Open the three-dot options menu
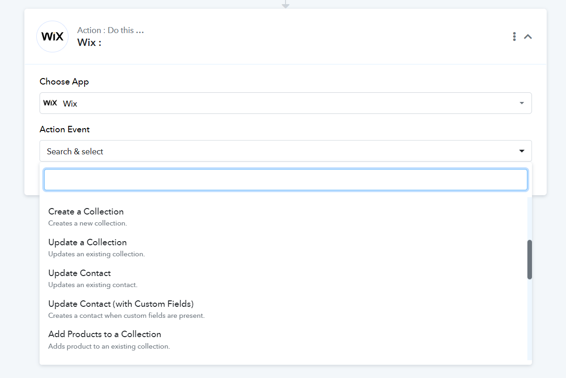The width and height of the screenshot is (566, 378). pyautogui.click(x=514, y=37)
